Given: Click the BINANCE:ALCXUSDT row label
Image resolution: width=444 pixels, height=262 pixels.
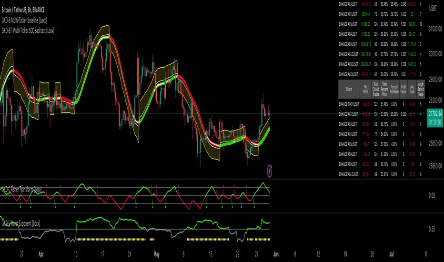Looking at the screenshot, I should pos(349,74).
